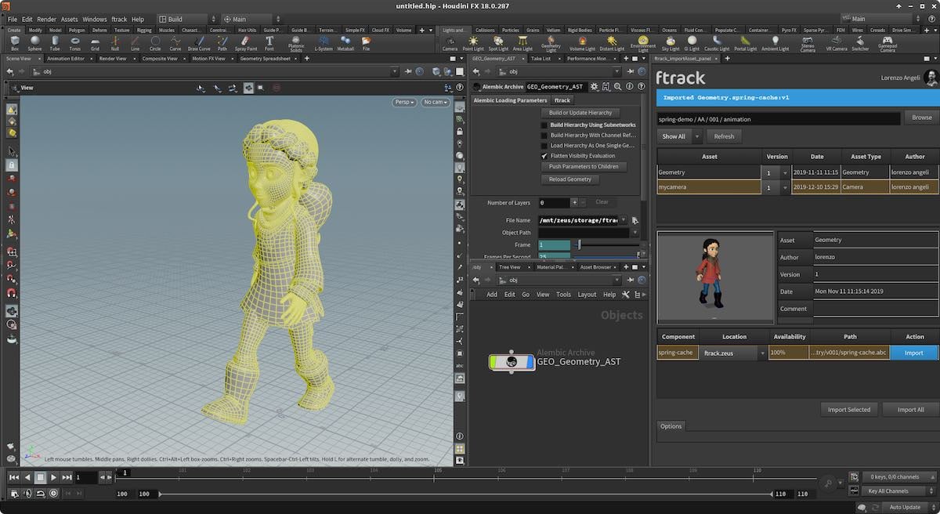Viewport: 940px width, 514px height.
Task: Click the Import Selected button
Action: (x=848, y=409)
